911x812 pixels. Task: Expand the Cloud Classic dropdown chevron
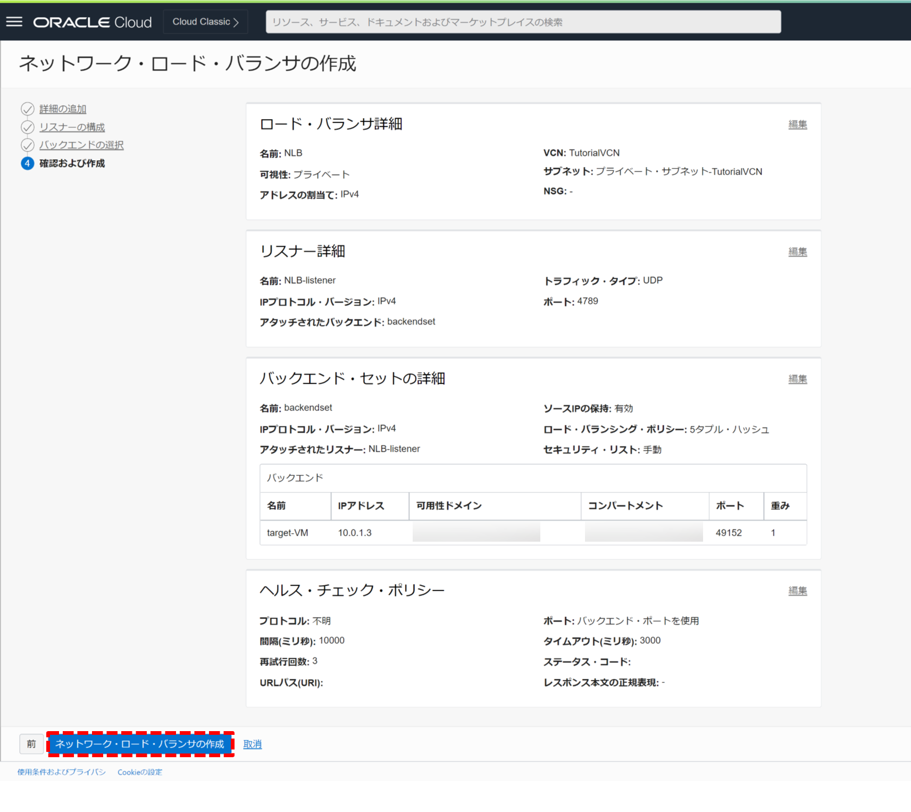236,22
